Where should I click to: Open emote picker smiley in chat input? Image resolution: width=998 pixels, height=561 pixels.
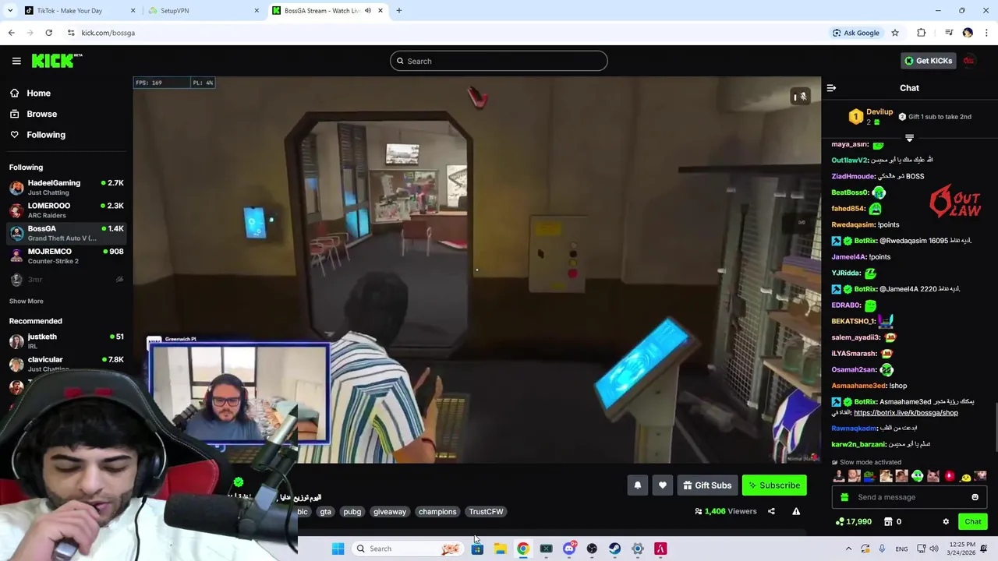click(975, 497)
